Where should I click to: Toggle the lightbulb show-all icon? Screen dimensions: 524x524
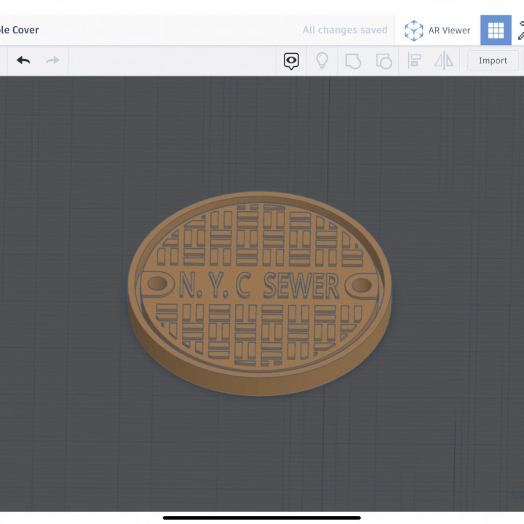[322, 61]
